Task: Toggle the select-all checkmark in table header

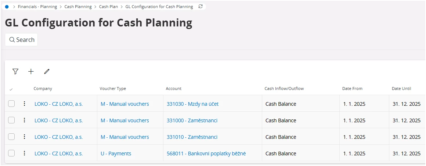Action: tap(11, 89)
